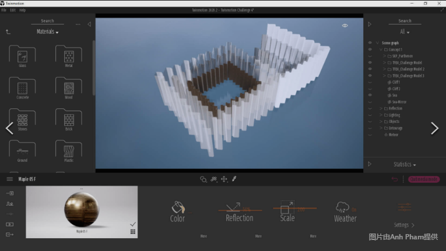Image resolution: width=446 pixels, height=251 pixels.
Task: Adjust the Scale slider
Action: coord(294,208)
